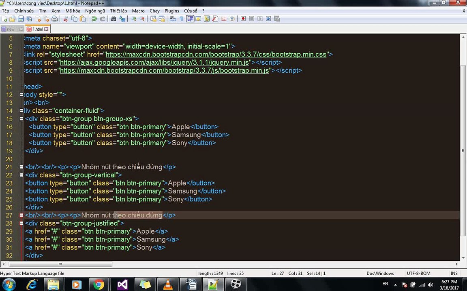Collapse the fold at line 14
Viewport: 467px width, 291px height.
(x=21, y=110)
